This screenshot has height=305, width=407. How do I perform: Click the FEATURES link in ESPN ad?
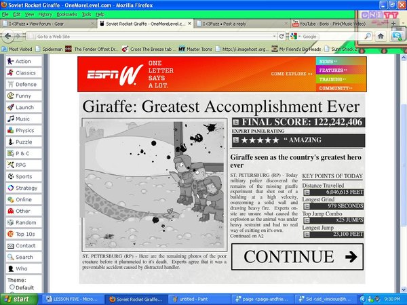(332, 70)
